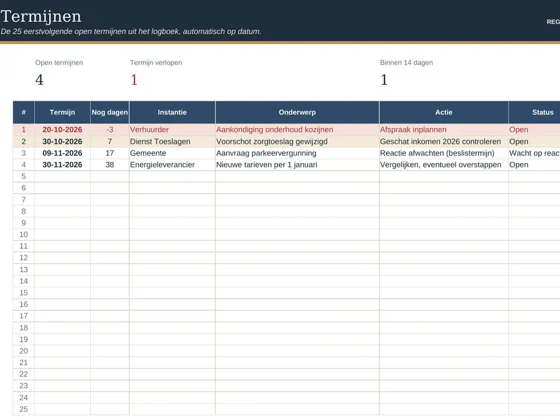Select the 'Termijnen' page title
This screenshot has width=560, height=420.
point(41,16)
